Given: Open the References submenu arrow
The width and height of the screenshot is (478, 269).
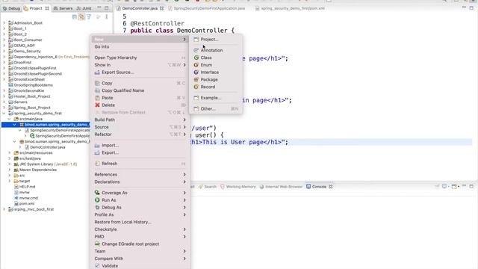Looking at the screenshot, I should pyautogui.click(x=184, y=174).
